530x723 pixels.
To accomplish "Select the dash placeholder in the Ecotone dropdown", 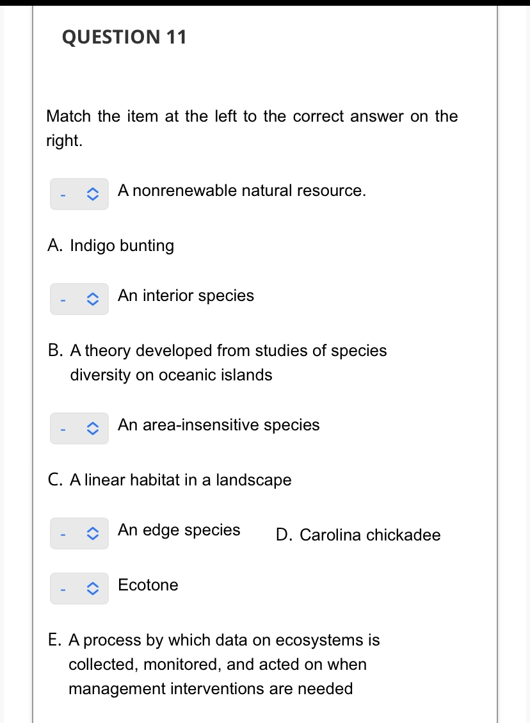I will coord(63,589).
